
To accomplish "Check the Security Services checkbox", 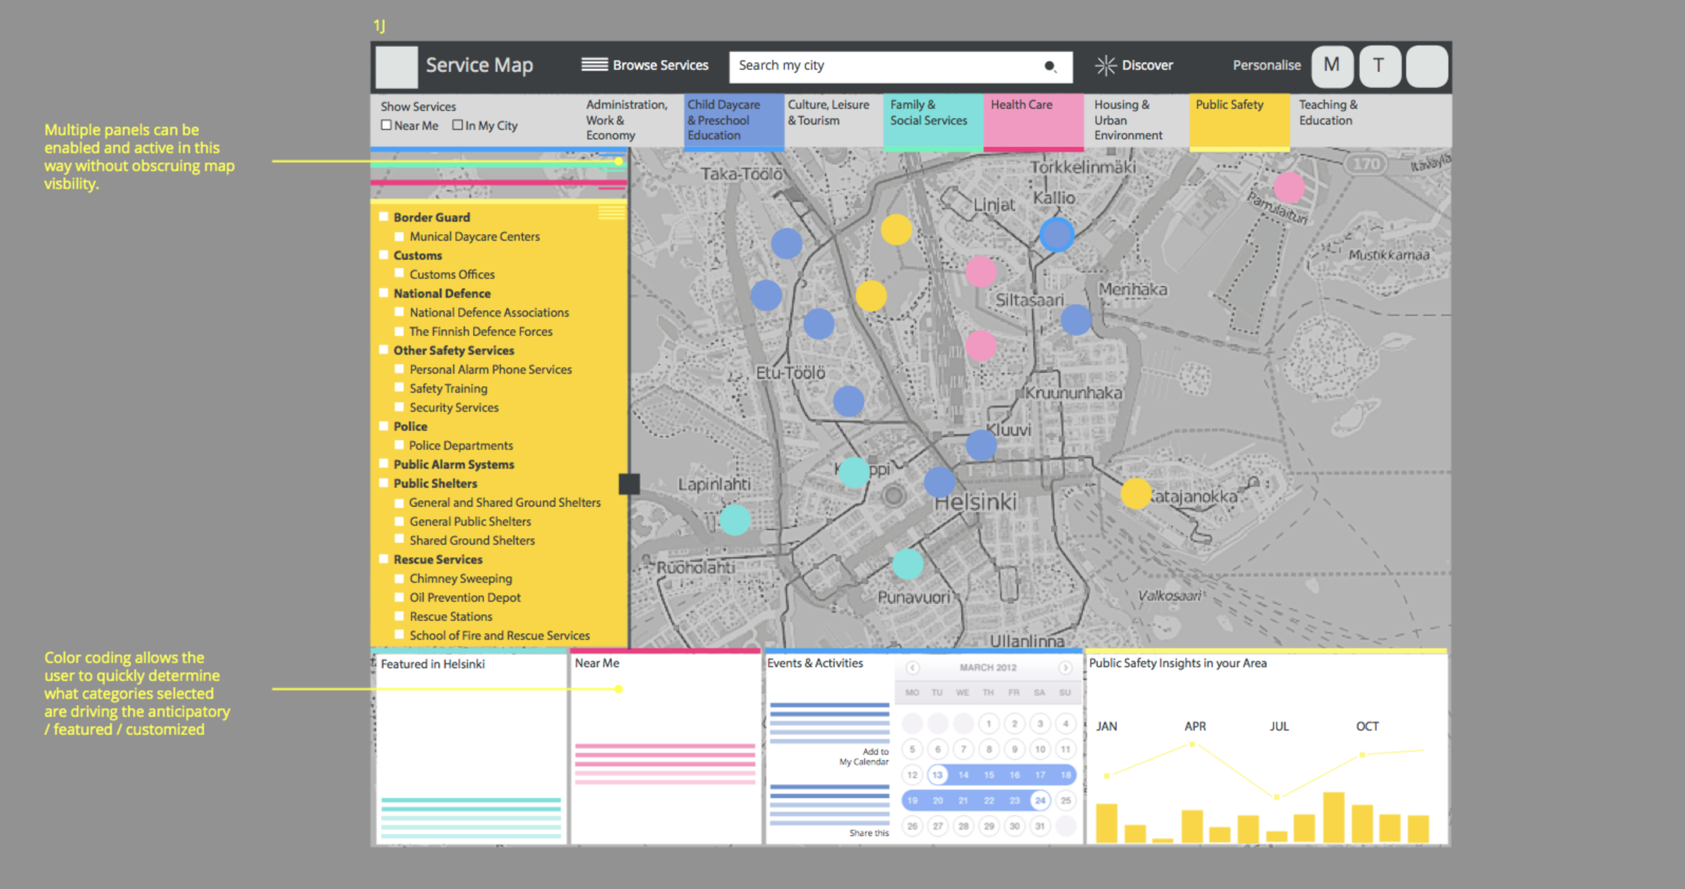I will pos(399,406).
